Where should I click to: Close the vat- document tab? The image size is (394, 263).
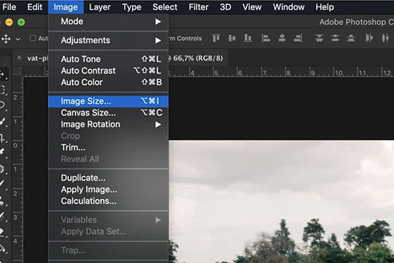pyautogui.click(x=19, y=58)
